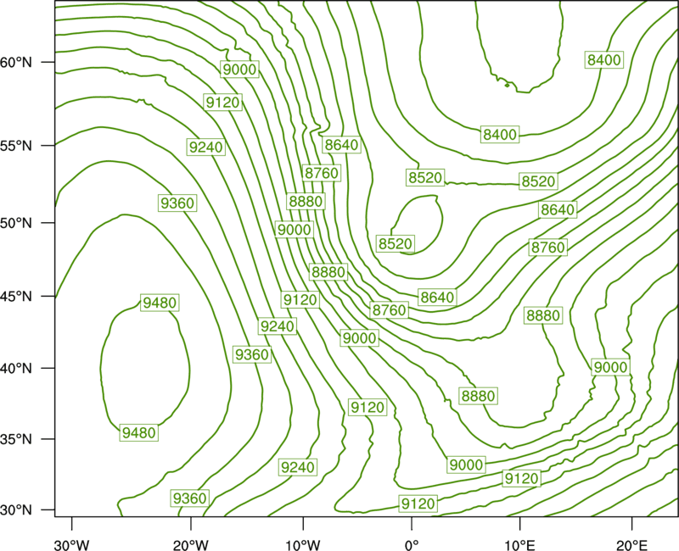Viewport: 679px width, 551px height.
Task: Click the 8400 label directly above the right-hand 8520
Action: pyautogui.click(x=500, y=135)
